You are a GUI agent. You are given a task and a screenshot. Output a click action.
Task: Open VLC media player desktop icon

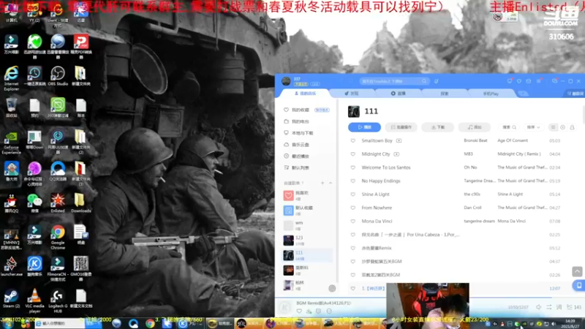pos(34,301)
